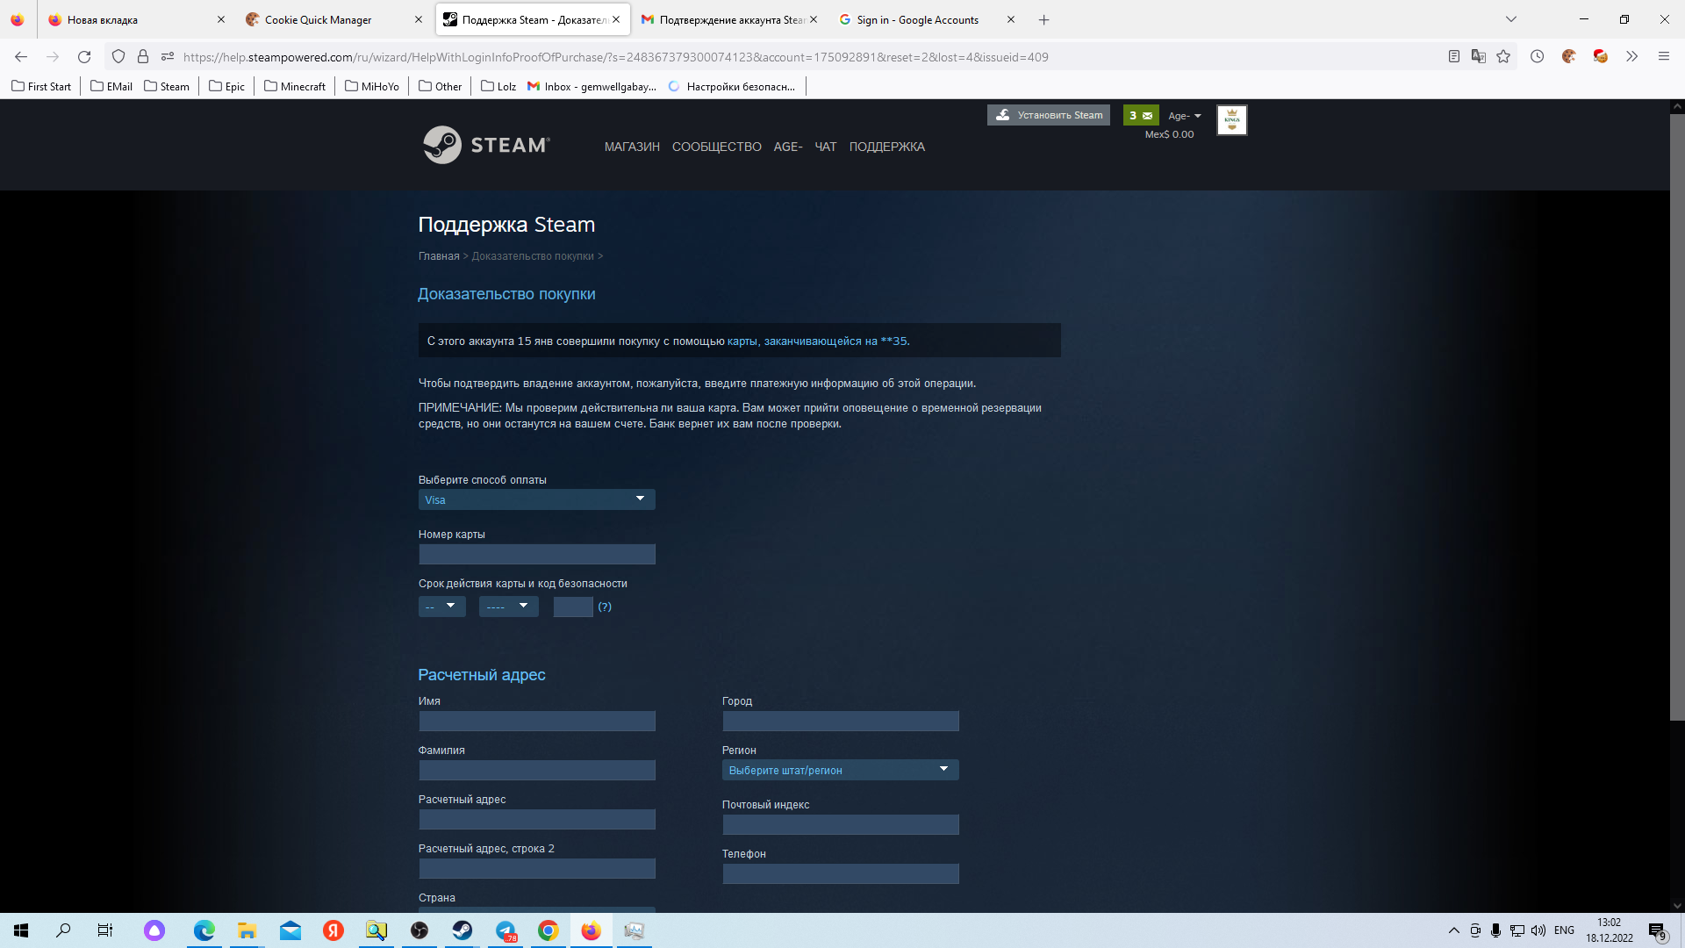Focus the Номер карты input field
Image resolution: width=1685 pixels, height=948 pixels.
[x=536, y=554]
